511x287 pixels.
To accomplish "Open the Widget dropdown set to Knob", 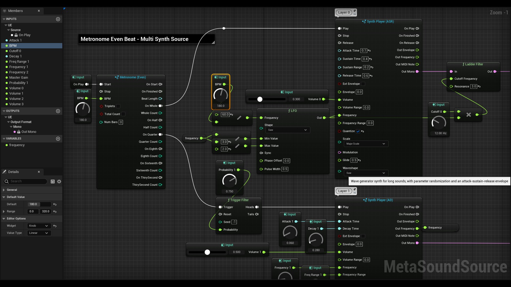I will [x=39, y=226].
